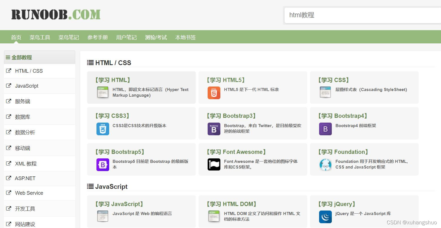This screenshot has height=228, width=441.
Task: Click the JavaScript section heading in main content
Action: [111, 187]
